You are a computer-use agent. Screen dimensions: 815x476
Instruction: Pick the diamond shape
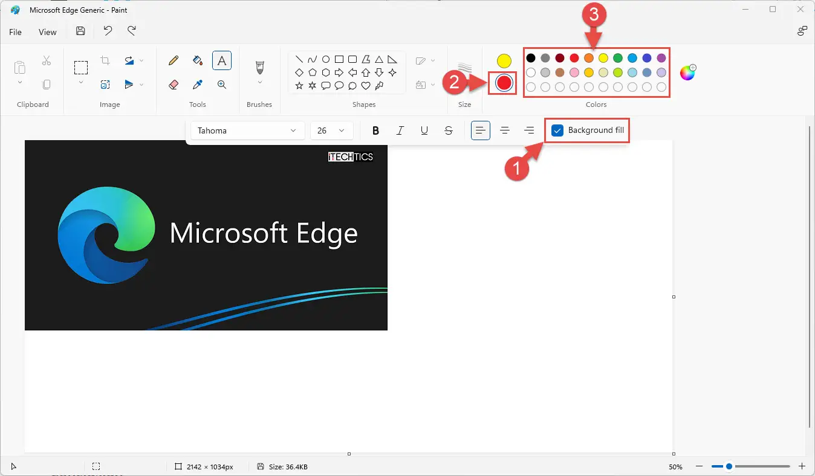(x=299, y=72)
